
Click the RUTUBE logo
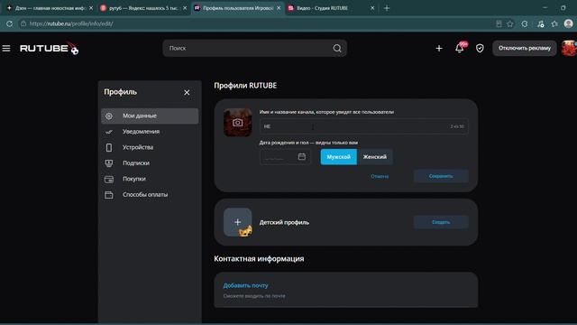49,48
